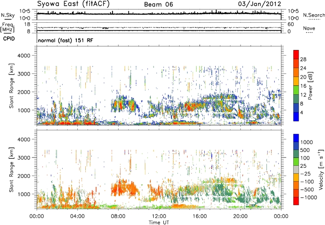Click the '18' frequency axis tick

click(27, 24)
